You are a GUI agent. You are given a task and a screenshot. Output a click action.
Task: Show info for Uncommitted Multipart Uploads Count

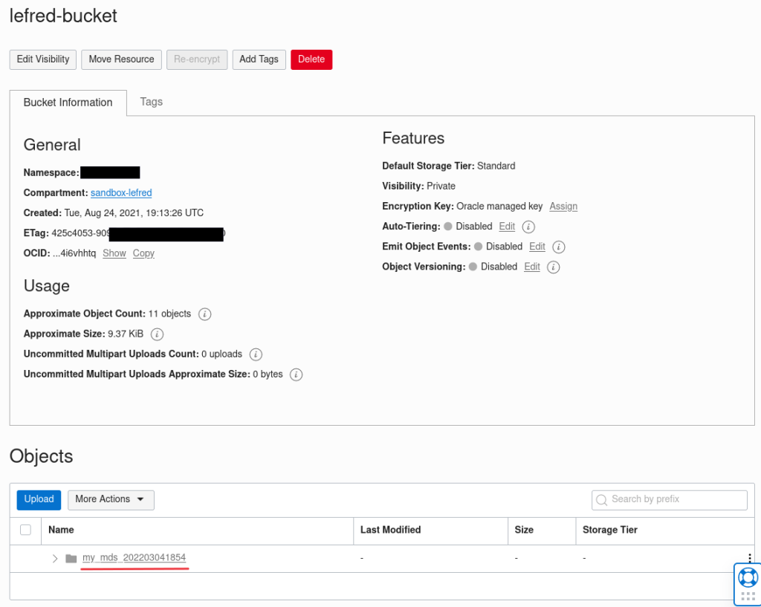[x=256, y=354]
